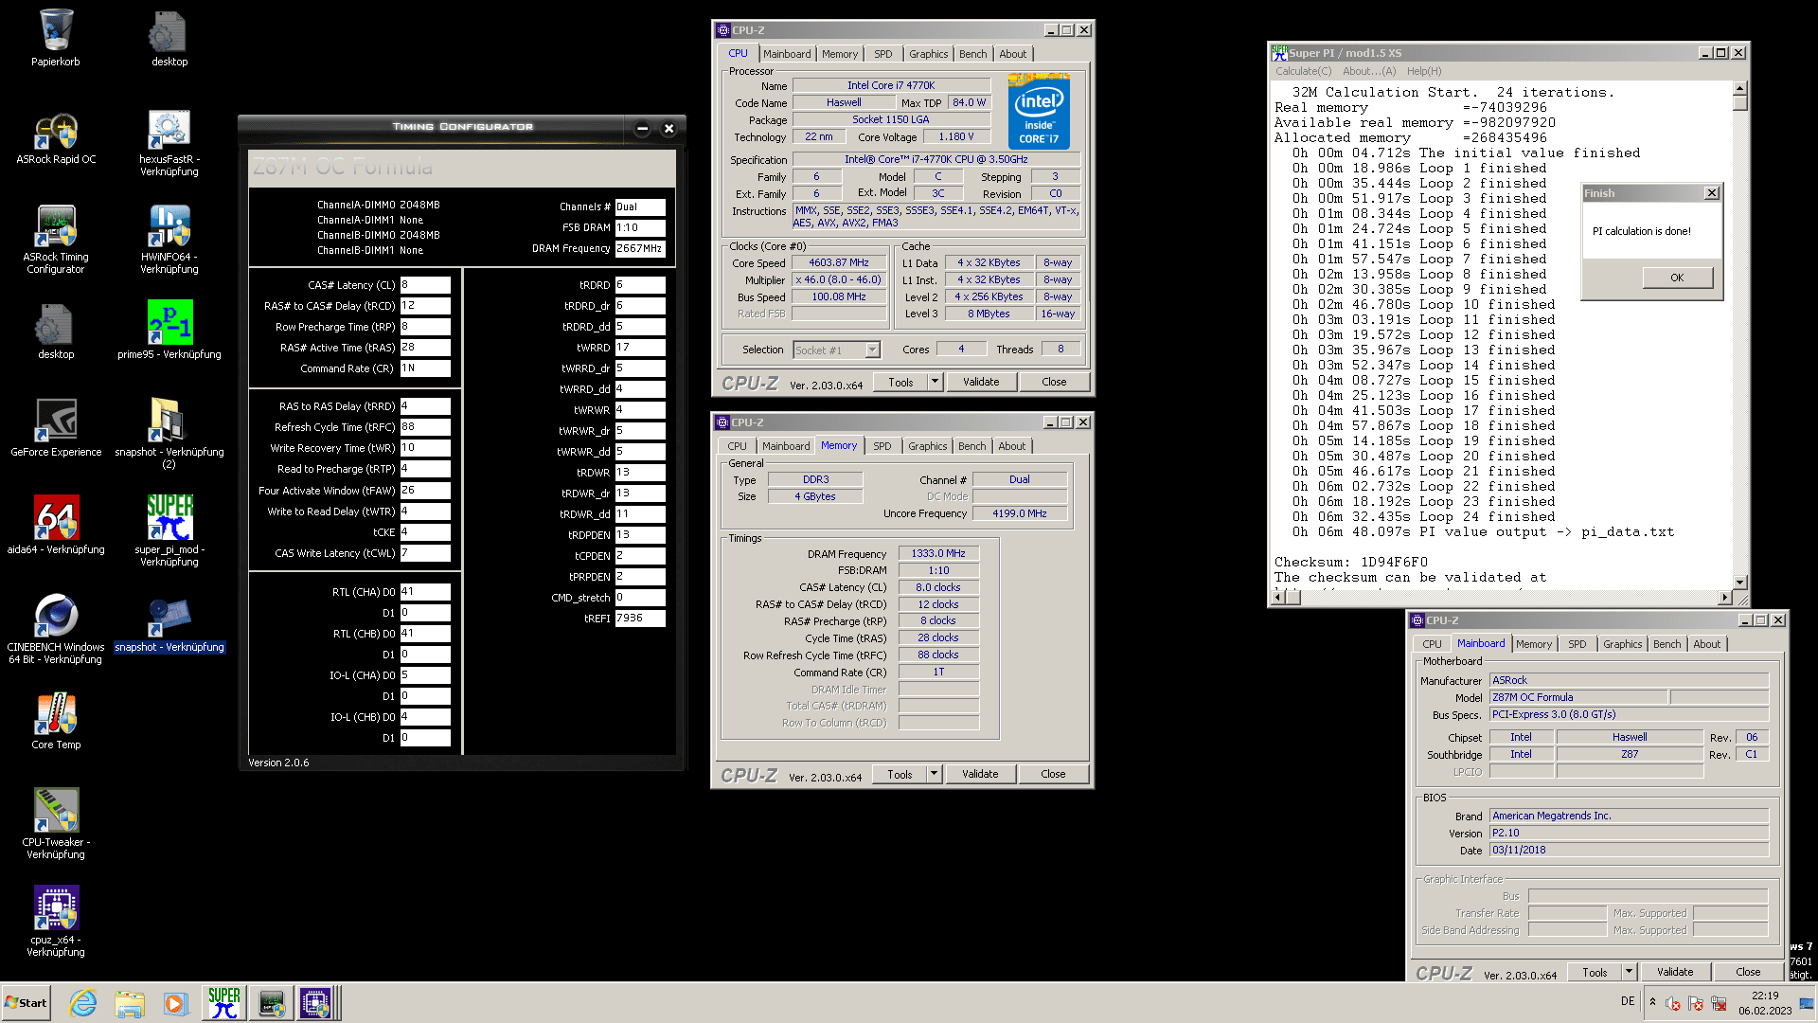Click the CAS# Latency (CL) field
This screenshot has width=1818, height=1023.
(x=425, y=285)
